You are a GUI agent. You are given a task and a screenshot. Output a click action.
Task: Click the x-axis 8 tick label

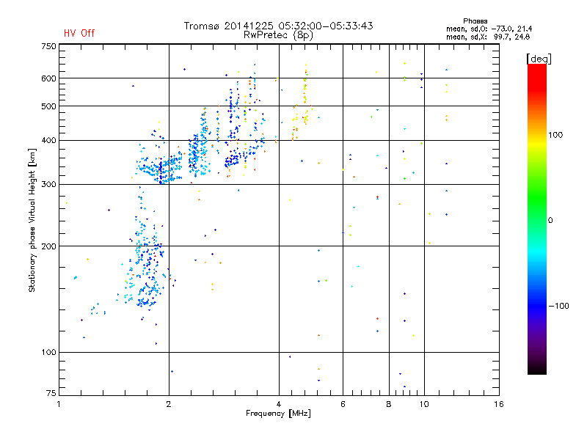point(389,404)
